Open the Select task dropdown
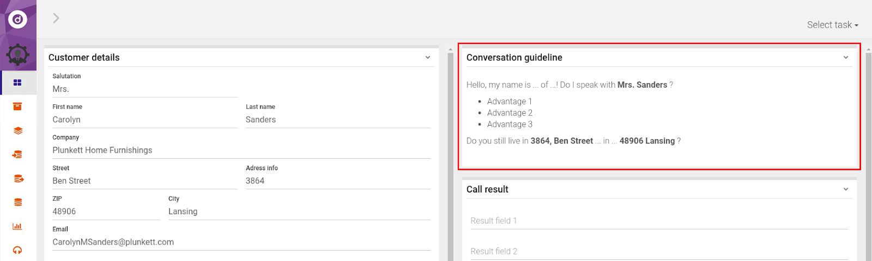This screenshot has height=261, width=872. point(832,25)
